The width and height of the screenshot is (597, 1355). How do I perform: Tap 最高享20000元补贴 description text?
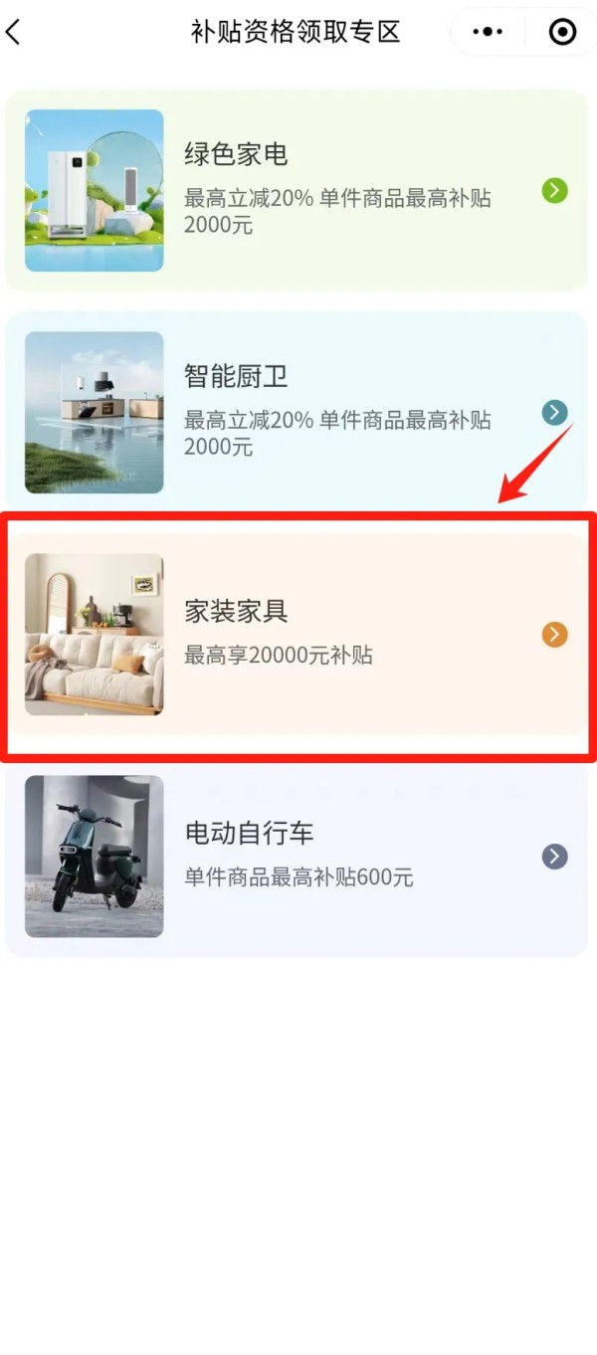pos(279,656)
